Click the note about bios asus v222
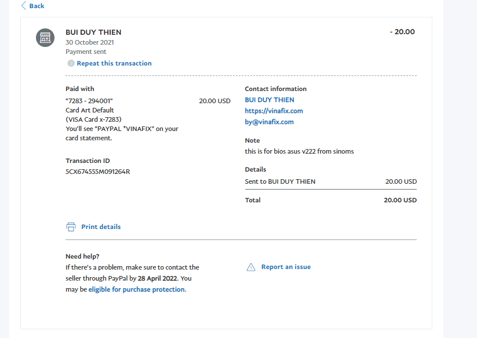Screen dimensions: 477x338 (x=299, y=151)
